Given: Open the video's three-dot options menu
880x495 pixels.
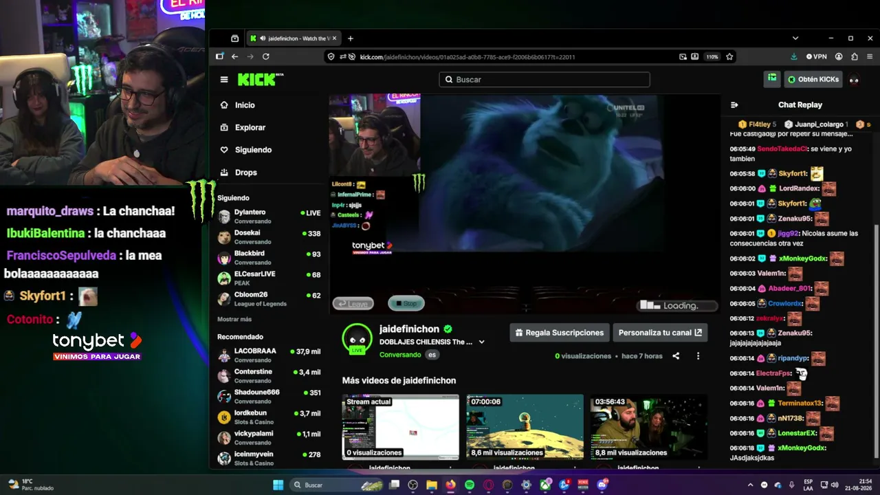Looking at the screenshot, I should [x=698, y=356].
